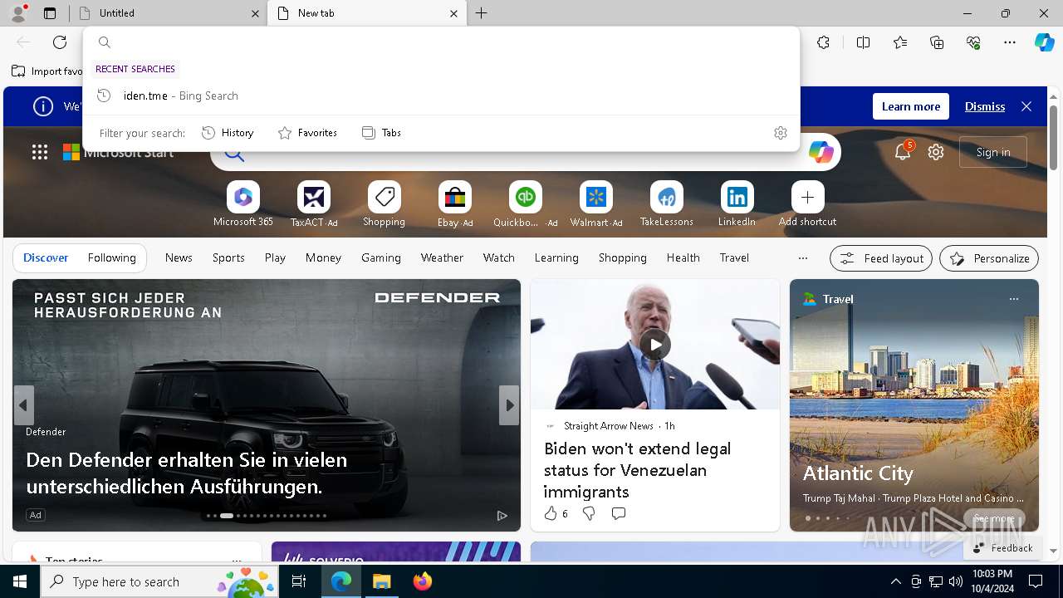The height and width of the screenshot is (598, 1063).
Task: Switch to the Untitled tab
Action: tap(167, 13)
